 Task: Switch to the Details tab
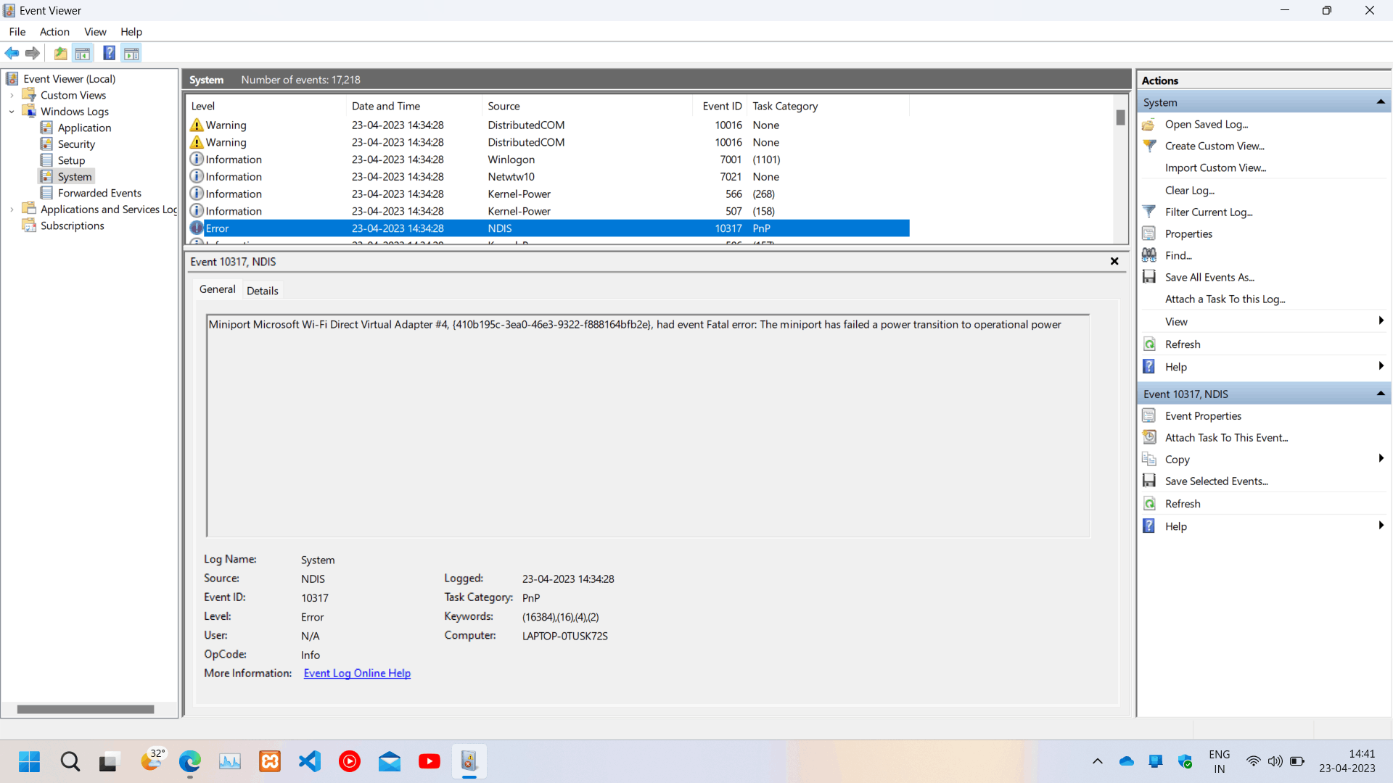[x=262, y=290]
